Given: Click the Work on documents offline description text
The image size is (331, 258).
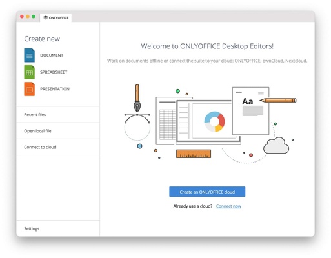Looking at the screenshot, I should [x=207, y=61].
